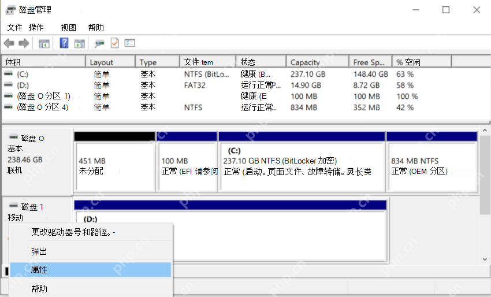Select the (C:) 237.10 GB NTFS partition

coord(302,162)
